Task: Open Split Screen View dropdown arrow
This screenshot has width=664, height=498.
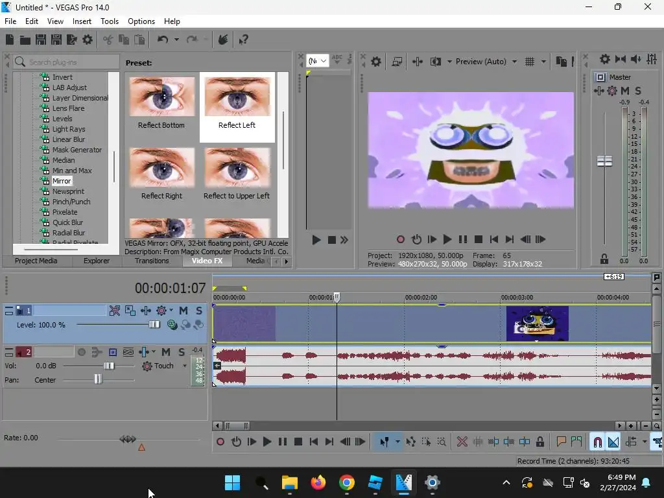Action: pyautogui.click(x=449, y=62)
